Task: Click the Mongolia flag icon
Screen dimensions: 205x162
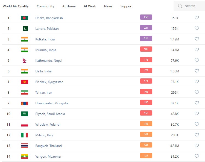Action: pyautogui.click(x=25, y=103)
